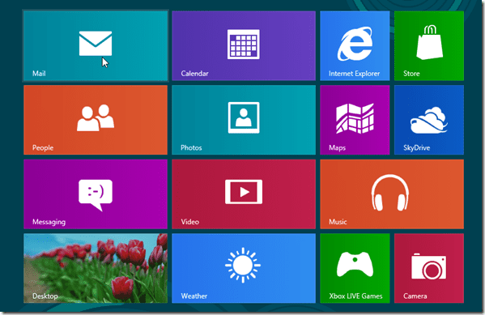
Task: Click the "Mail" tile label
Action: click(x=39, y=74)
